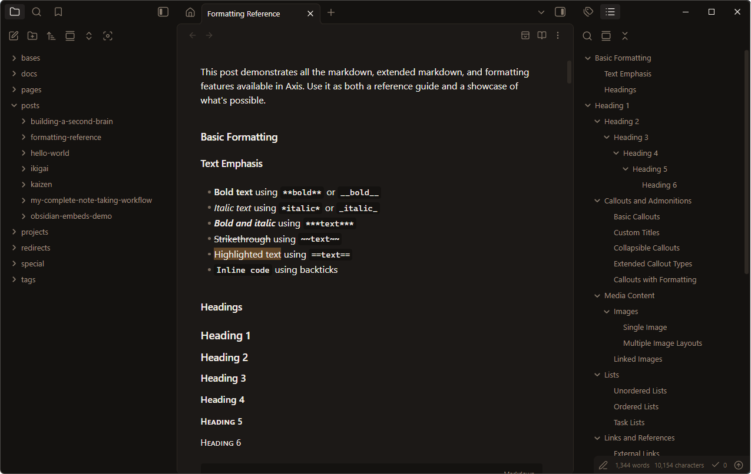The height and width of the screenshot is (474, 751).
Task: Toggle the left sidebar visibility
Action: click(163, 12)
